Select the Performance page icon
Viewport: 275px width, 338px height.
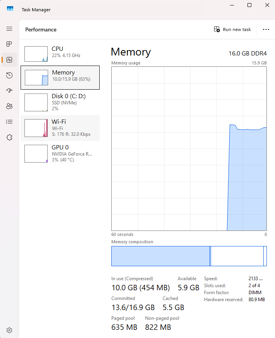click(x=9, y=60)
